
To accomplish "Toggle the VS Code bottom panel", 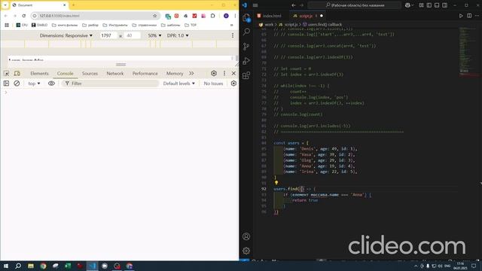I will (437, 5).
